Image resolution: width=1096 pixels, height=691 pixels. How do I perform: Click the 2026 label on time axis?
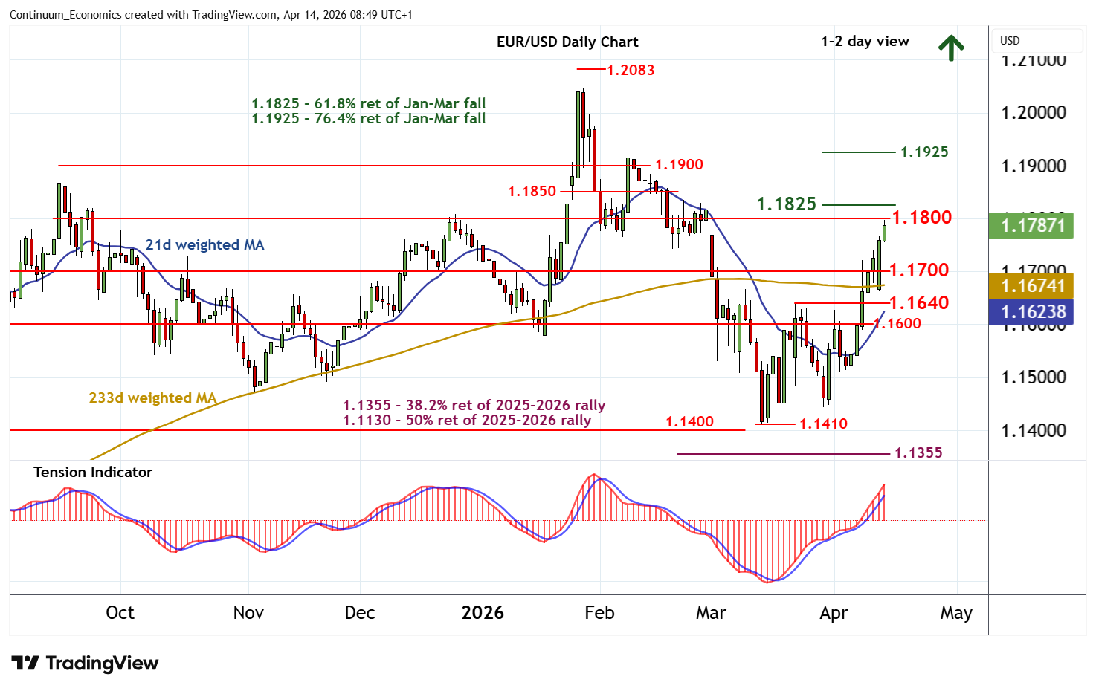coord(483,613)
